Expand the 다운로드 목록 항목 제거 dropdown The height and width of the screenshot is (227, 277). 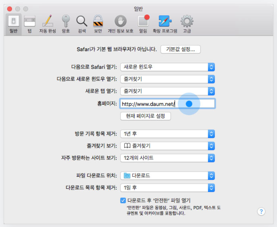(167, 188)
